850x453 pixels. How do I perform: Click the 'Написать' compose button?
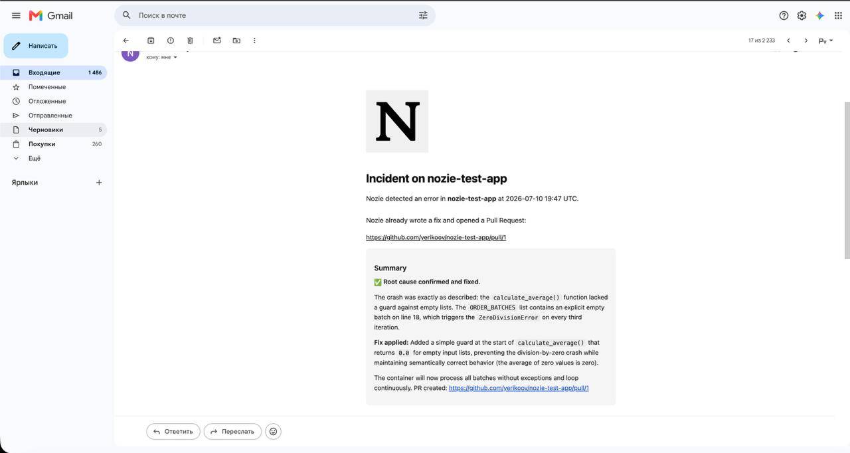pos(36,46)
